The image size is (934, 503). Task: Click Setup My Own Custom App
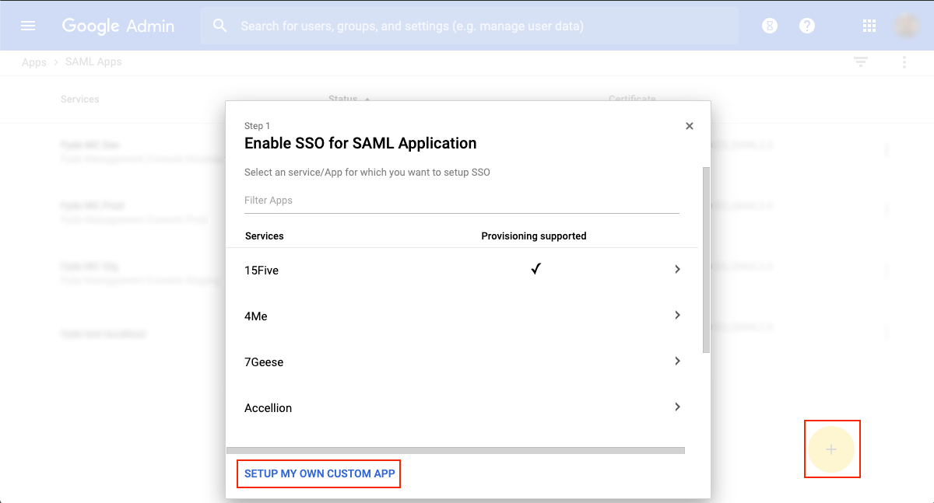319,473
